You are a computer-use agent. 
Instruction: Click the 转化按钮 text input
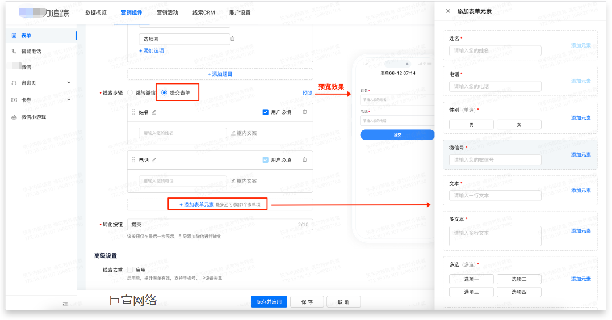[220, 224]
